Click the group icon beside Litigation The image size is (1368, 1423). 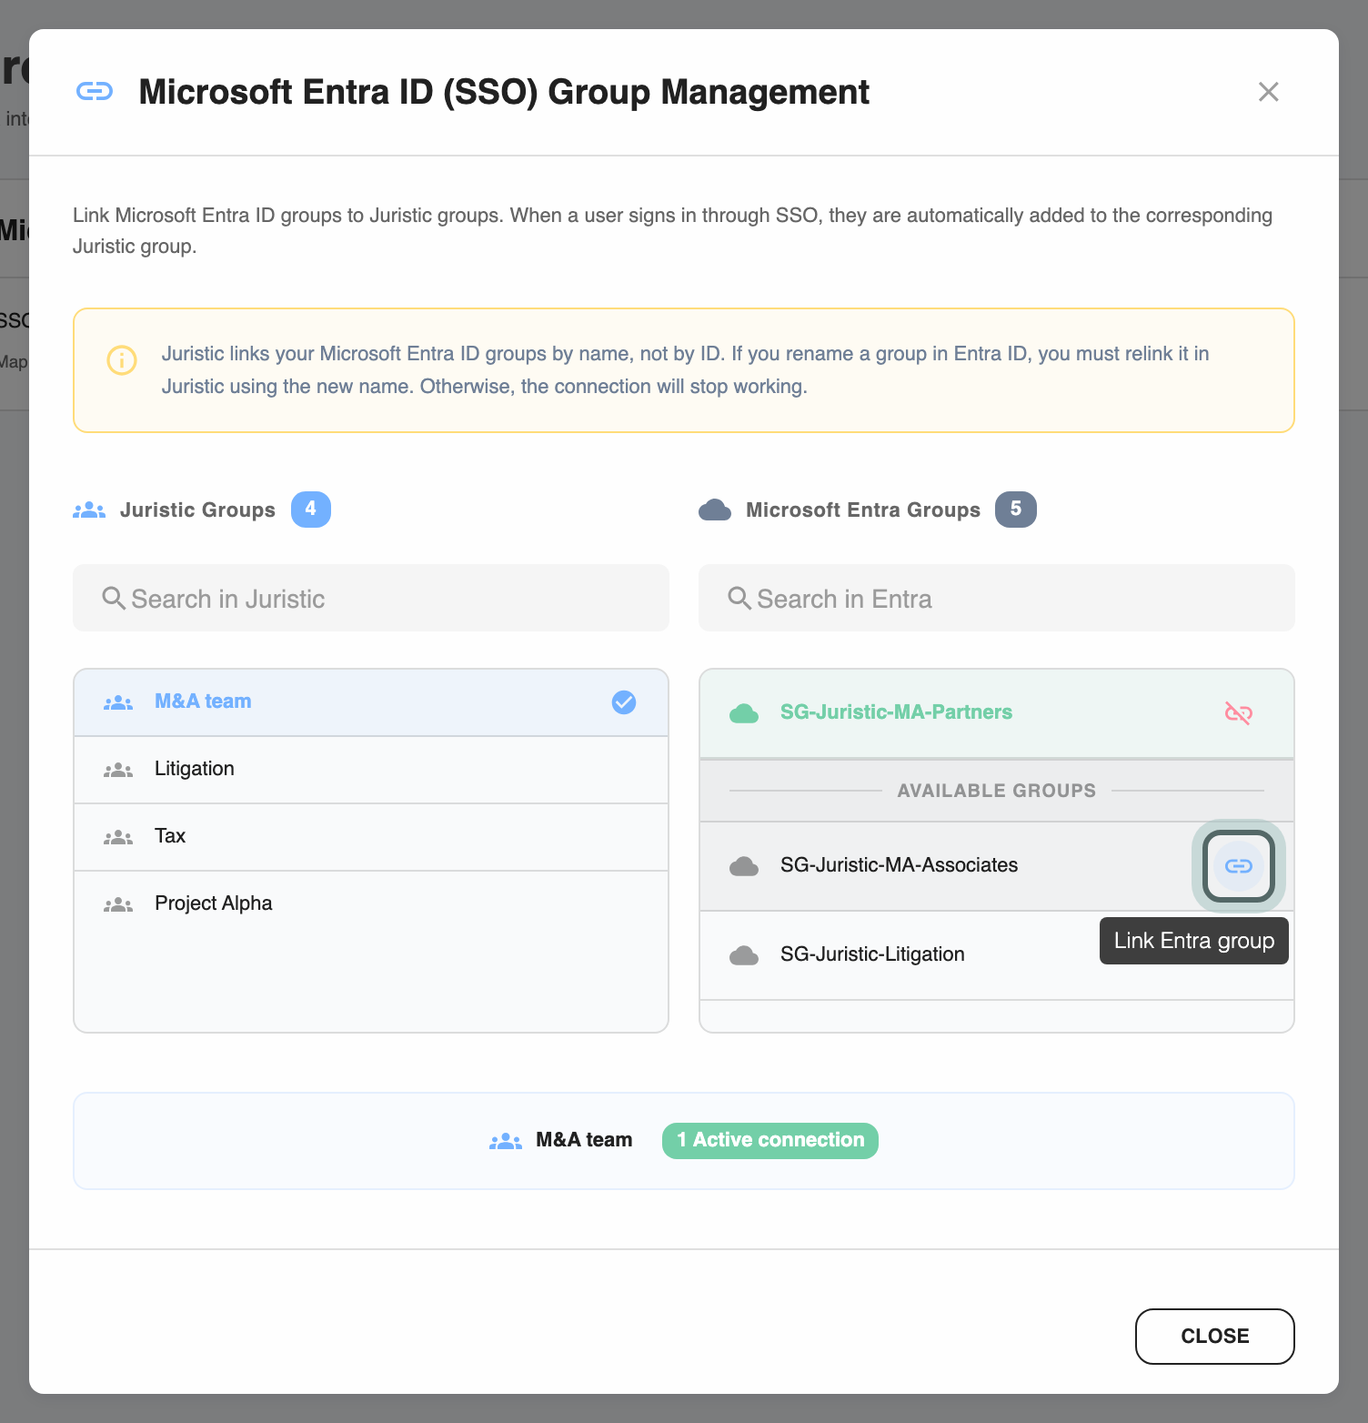pyautogui.click(x=118, y=770)
